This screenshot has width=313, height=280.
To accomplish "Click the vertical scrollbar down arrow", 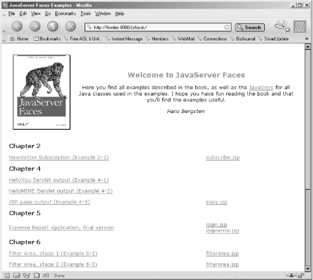I will point(308,269).
